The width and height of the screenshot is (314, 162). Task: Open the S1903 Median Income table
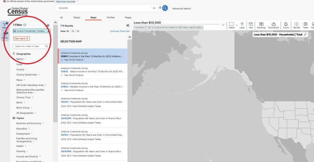[x=93, y=87]
